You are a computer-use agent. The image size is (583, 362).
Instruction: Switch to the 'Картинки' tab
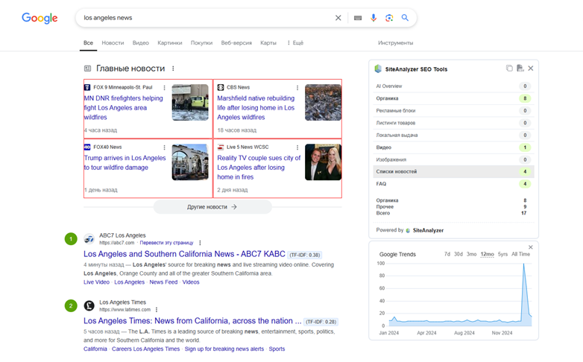point(169,42)
